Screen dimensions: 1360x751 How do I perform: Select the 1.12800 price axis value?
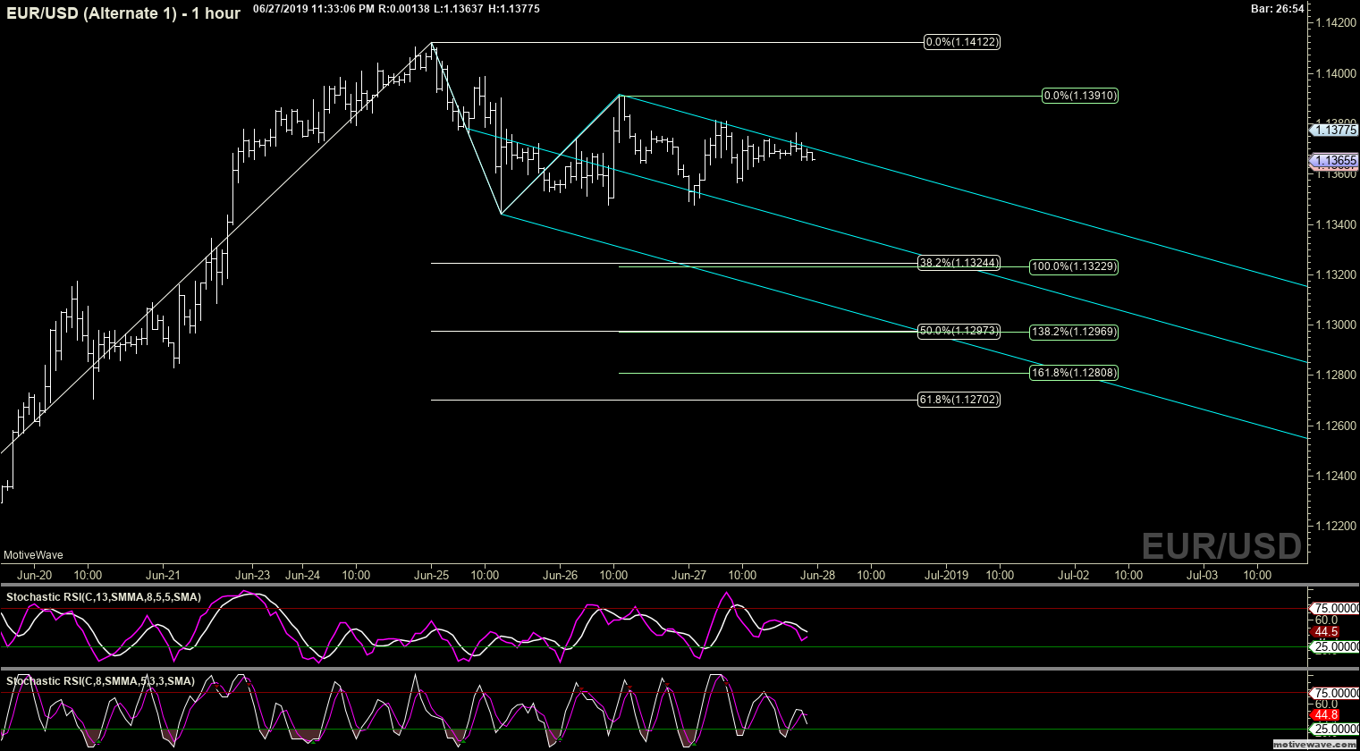point(1337,375)
